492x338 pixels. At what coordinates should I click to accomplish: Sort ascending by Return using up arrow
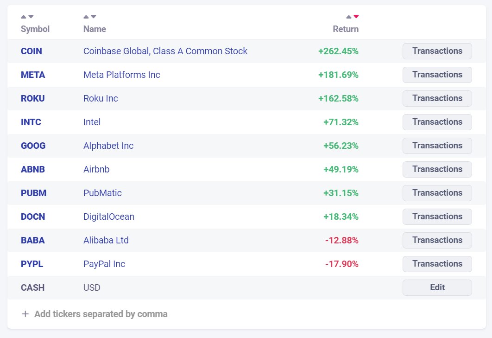click(348, 17)
